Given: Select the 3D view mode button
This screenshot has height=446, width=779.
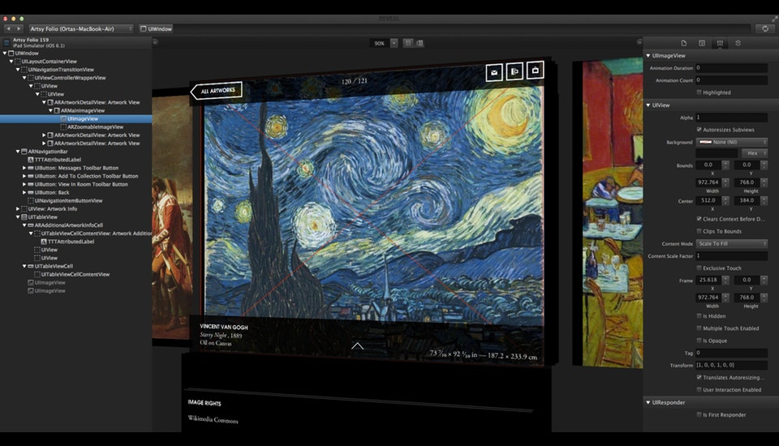Looking at the screenshot, I should 420,43.
